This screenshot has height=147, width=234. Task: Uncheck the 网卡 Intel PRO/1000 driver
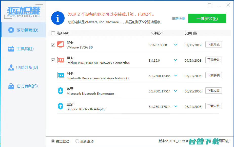click(x=53, y=60)
